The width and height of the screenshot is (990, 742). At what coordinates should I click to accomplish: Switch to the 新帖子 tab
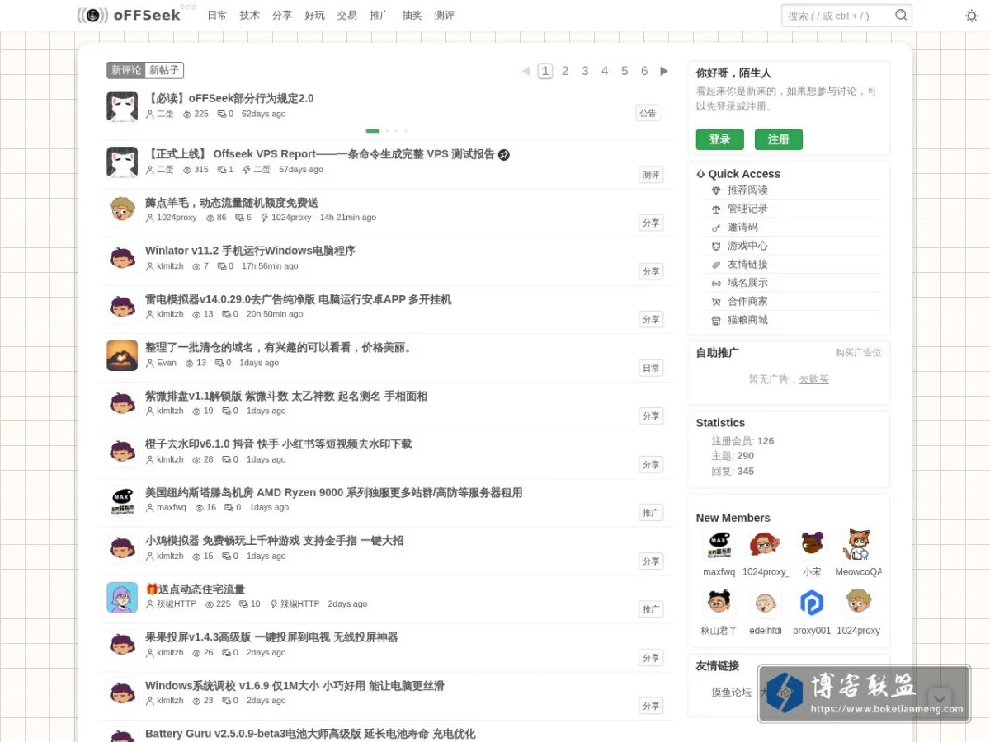(164, 71)
